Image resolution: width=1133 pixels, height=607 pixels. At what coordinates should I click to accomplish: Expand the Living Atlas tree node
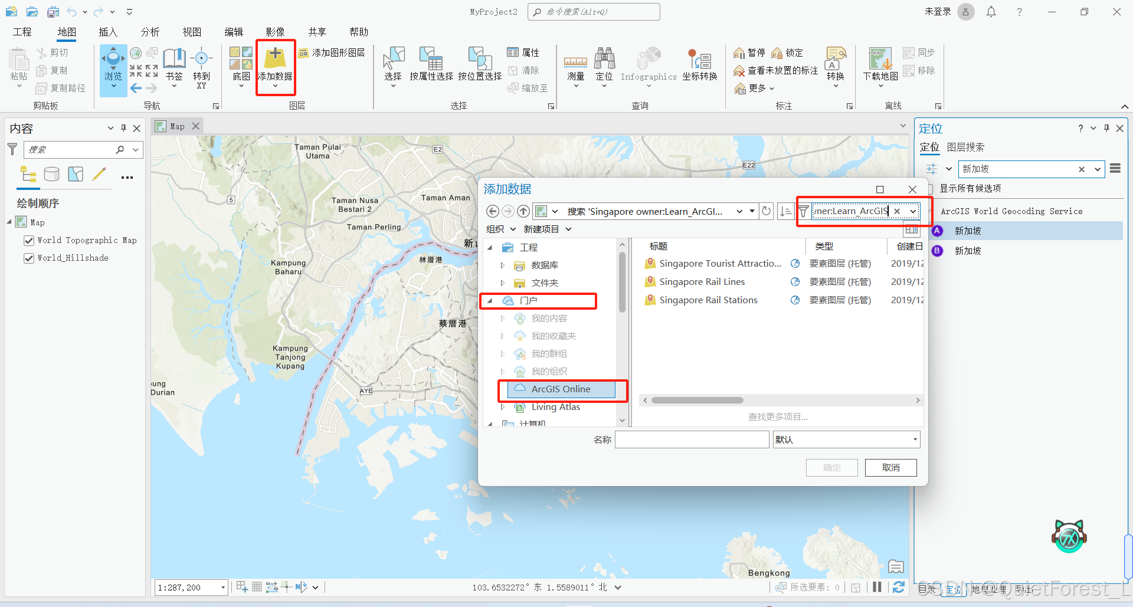503,407
